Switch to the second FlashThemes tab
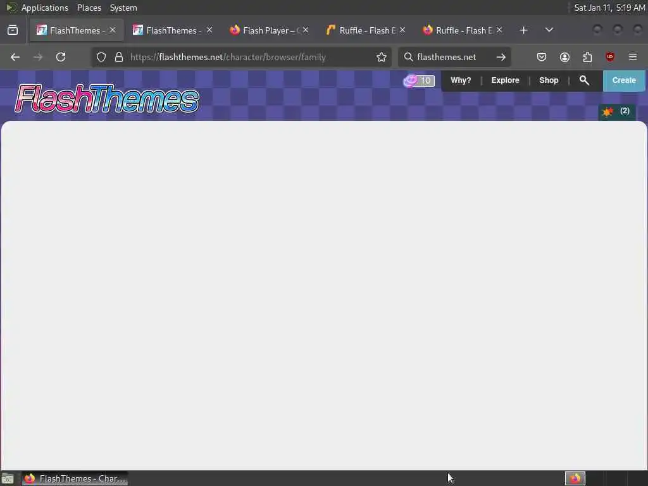648x486 pixels. 173,30
